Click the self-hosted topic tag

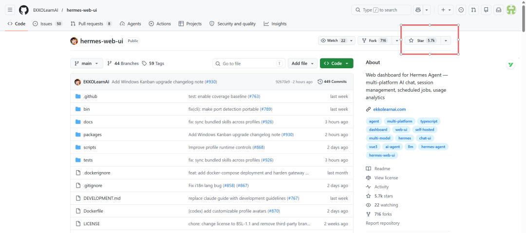(x=424, y=130)
